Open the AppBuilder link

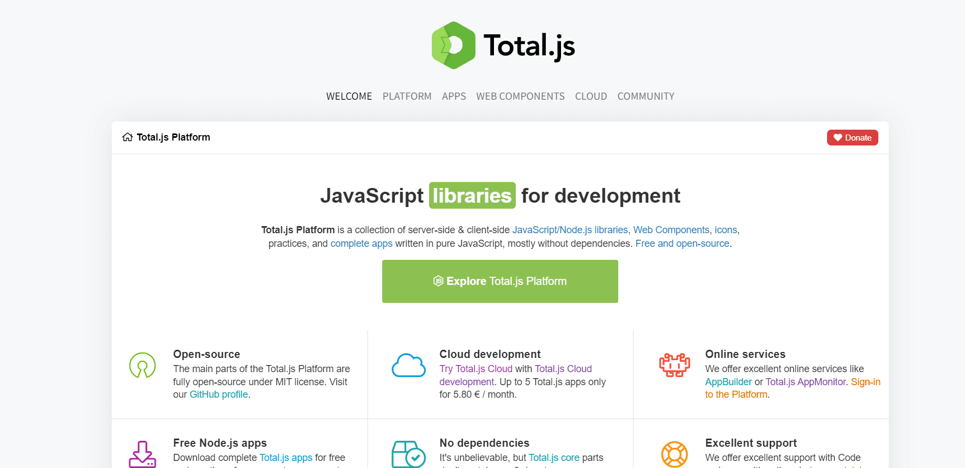(728, 382)
